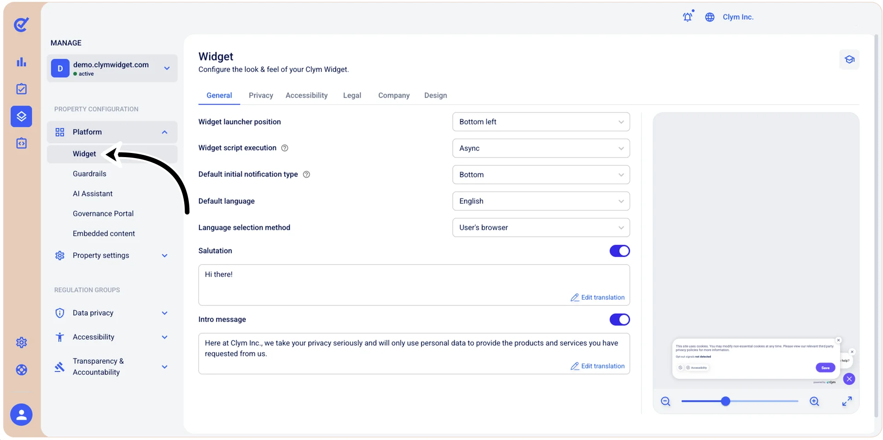Expand preview to fullscreen
This screenshot has height=440, width=883.
(847, 401)
